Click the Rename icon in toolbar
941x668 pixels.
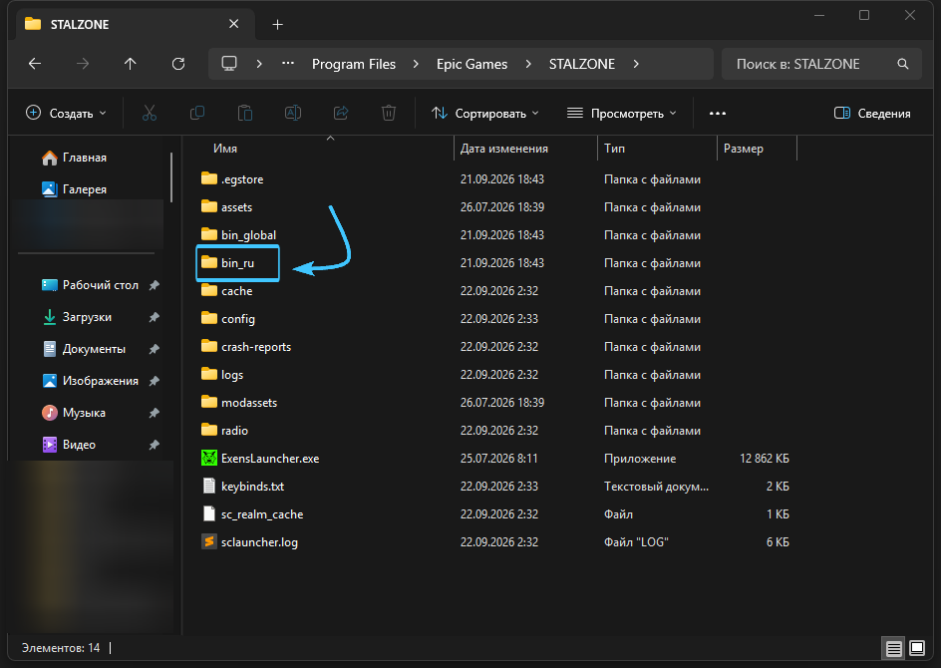point(293,113)
